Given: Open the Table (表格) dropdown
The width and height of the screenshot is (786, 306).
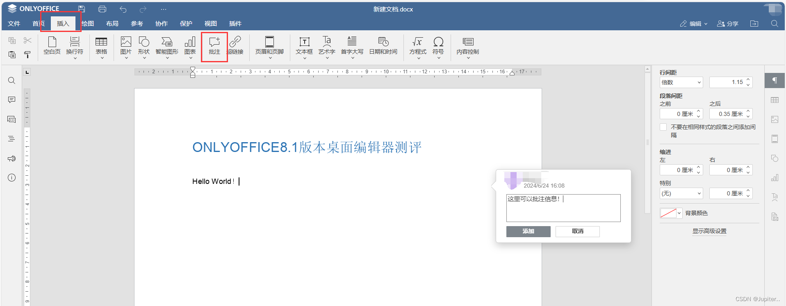Looking at the screenshot, I should [101, 47].
